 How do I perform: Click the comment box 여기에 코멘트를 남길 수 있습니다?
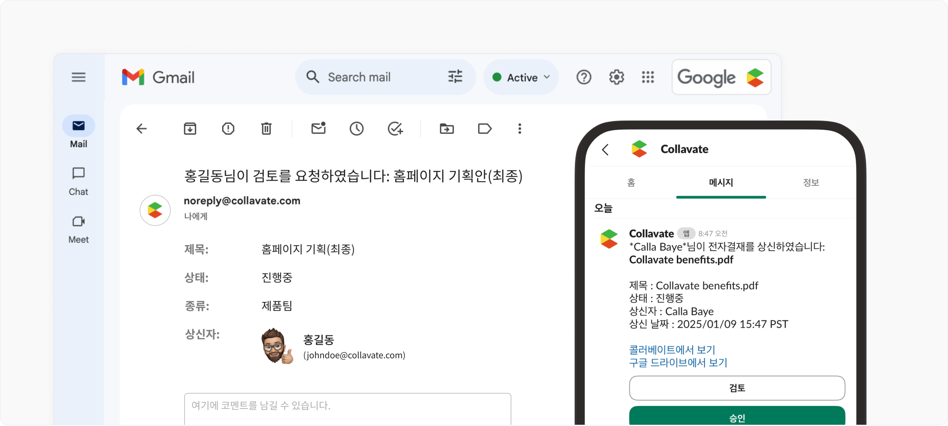[x=348, y=409]
